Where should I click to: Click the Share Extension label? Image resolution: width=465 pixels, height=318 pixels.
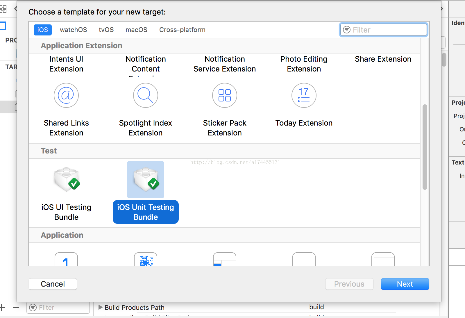click(x=383, y=59)
